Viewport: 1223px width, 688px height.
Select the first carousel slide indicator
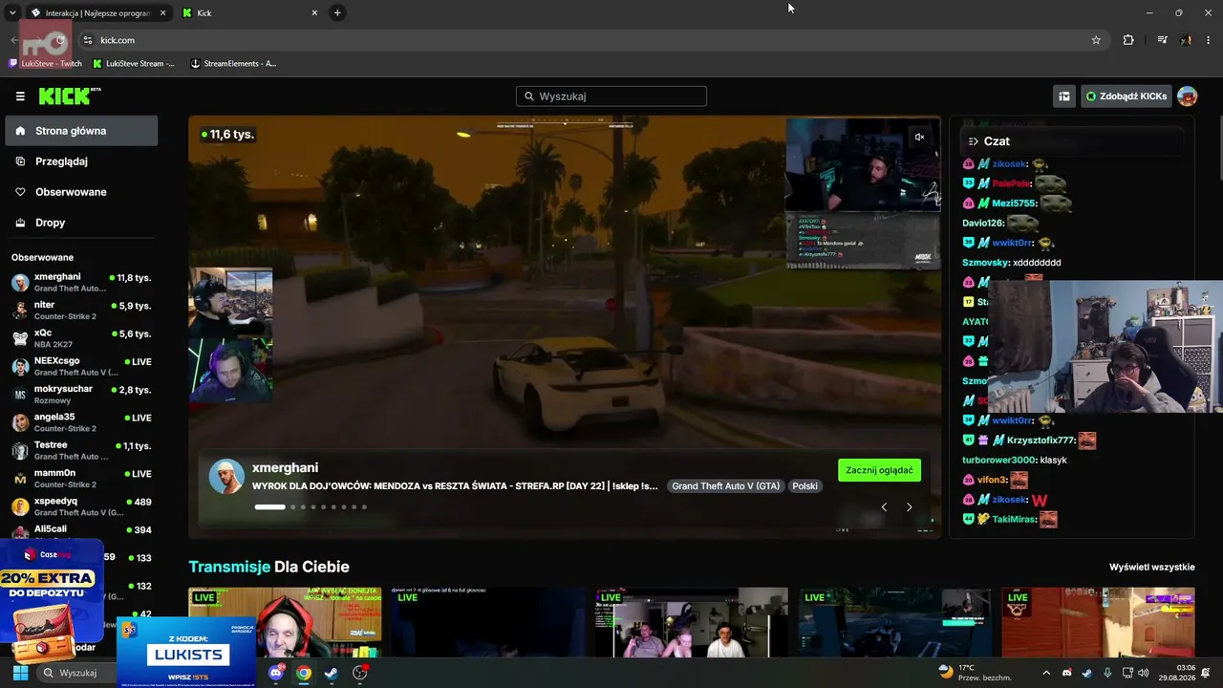coord(269,506)
